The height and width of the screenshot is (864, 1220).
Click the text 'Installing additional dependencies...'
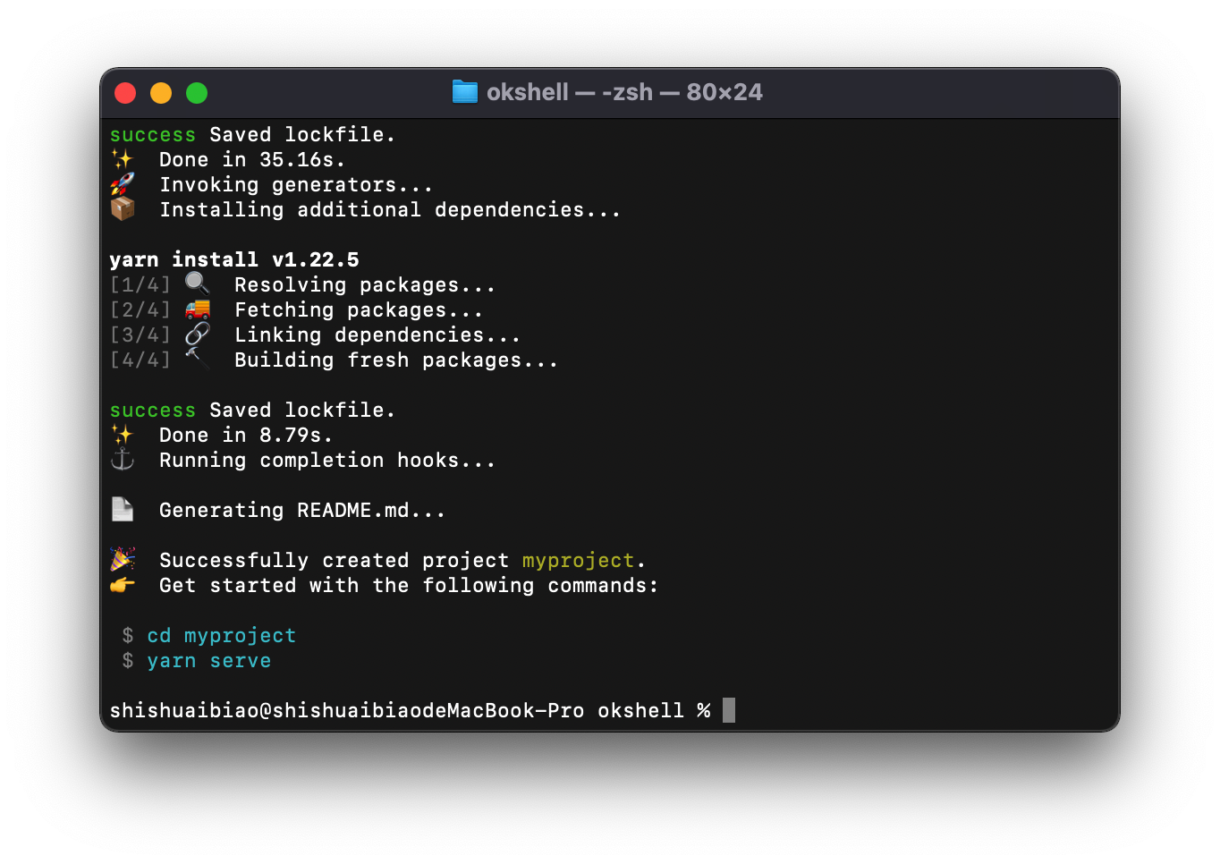(x=390, y=209)
